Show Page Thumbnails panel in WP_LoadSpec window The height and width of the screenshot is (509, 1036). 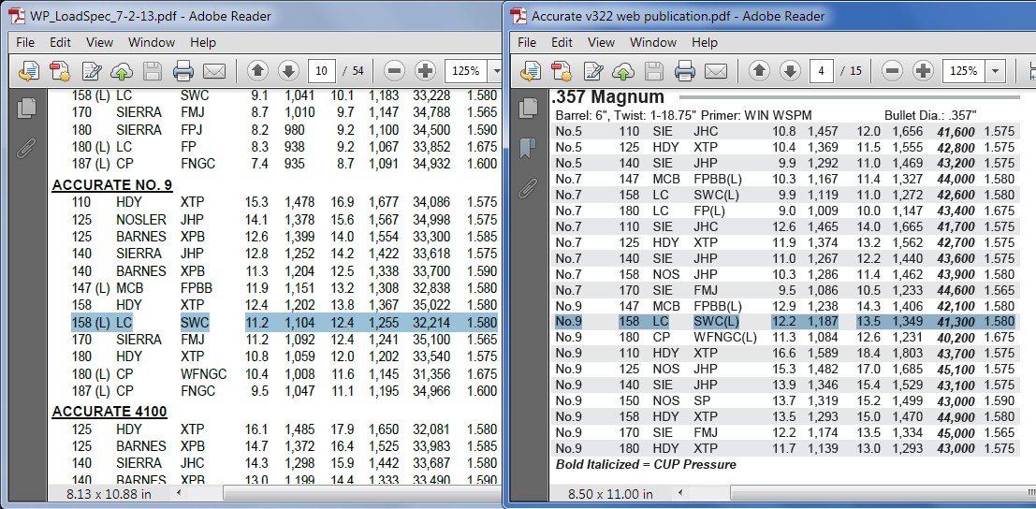[x=26, y=108]
